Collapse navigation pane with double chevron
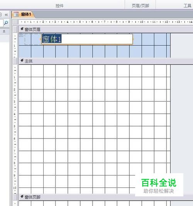Screen dimensions: 193x206 coord(6,15)
